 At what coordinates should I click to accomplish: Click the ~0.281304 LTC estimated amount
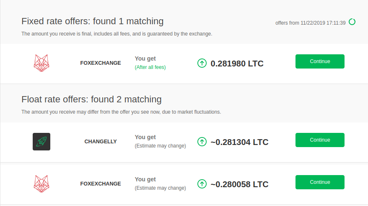tap(239, 142)
